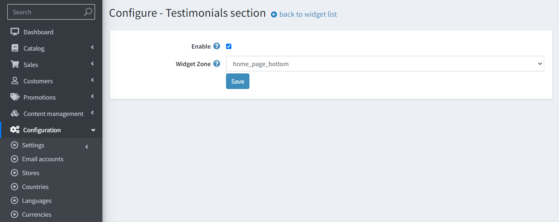This screenshot has width=559, height=222.
Task: Save the widget configuration
Action: pos(238,81)
